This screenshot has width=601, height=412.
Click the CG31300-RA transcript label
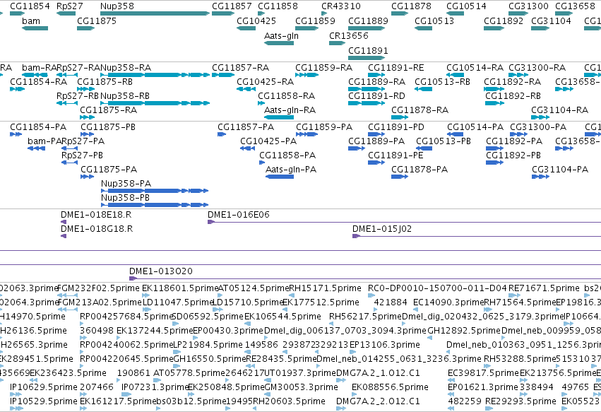[x=537, y=68]
